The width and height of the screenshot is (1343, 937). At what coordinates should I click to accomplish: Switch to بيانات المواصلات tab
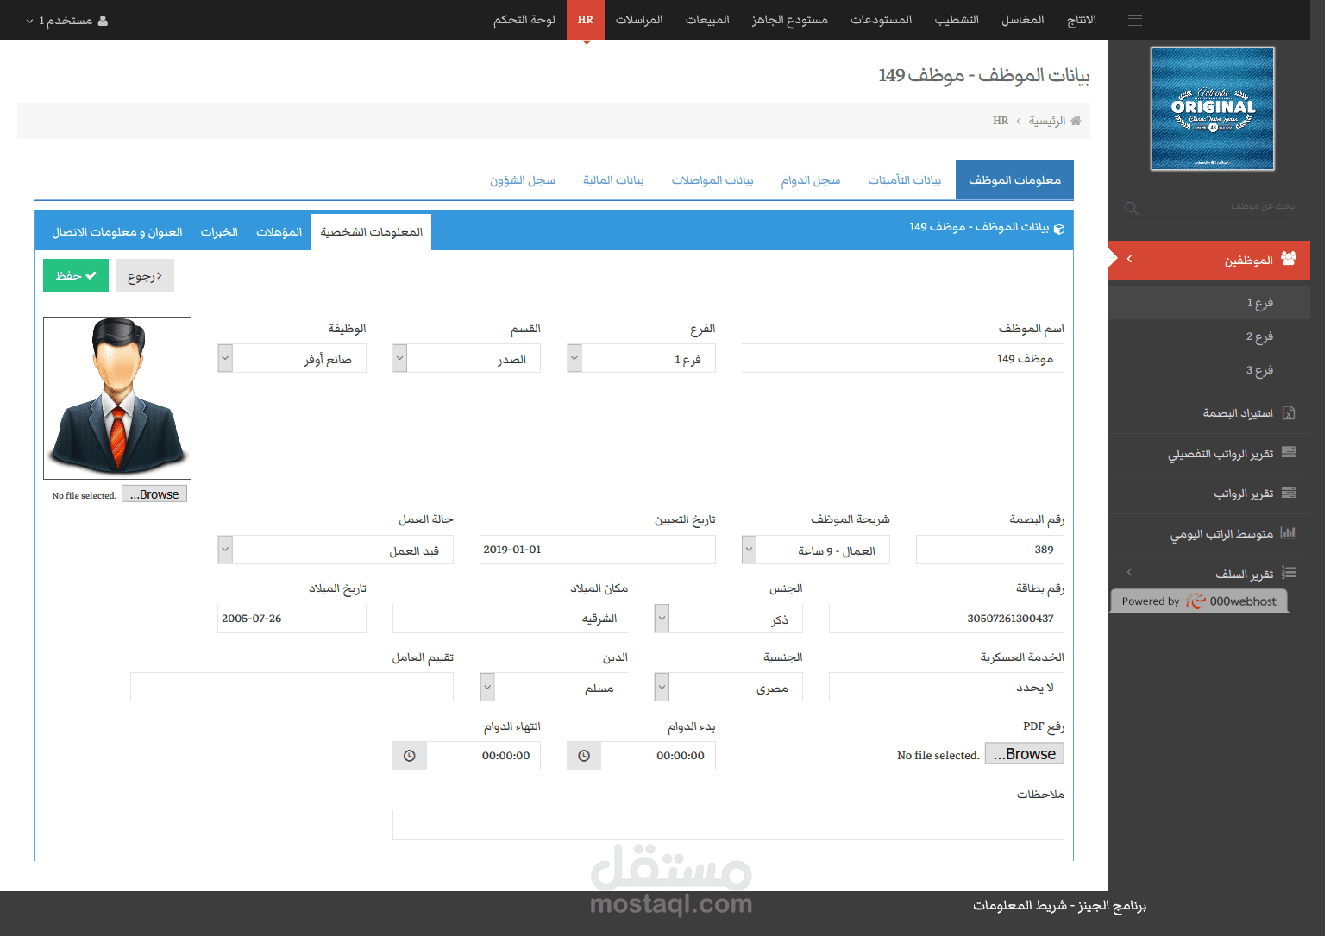pyautogui.click(x=712, y=180)
